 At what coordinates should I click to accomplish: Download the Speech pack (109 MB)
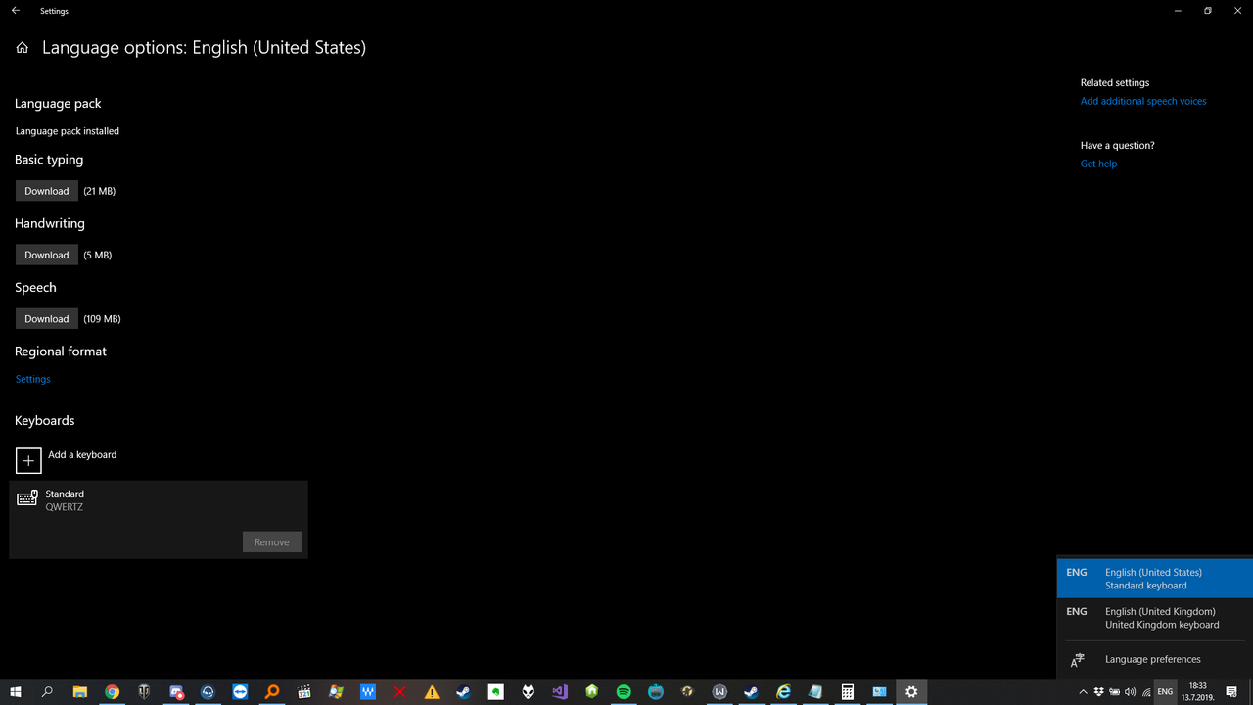click(46, 318)
